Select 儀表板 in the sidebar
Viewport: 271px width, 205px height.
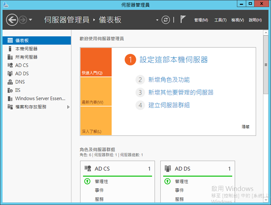[x=37, y=41]
